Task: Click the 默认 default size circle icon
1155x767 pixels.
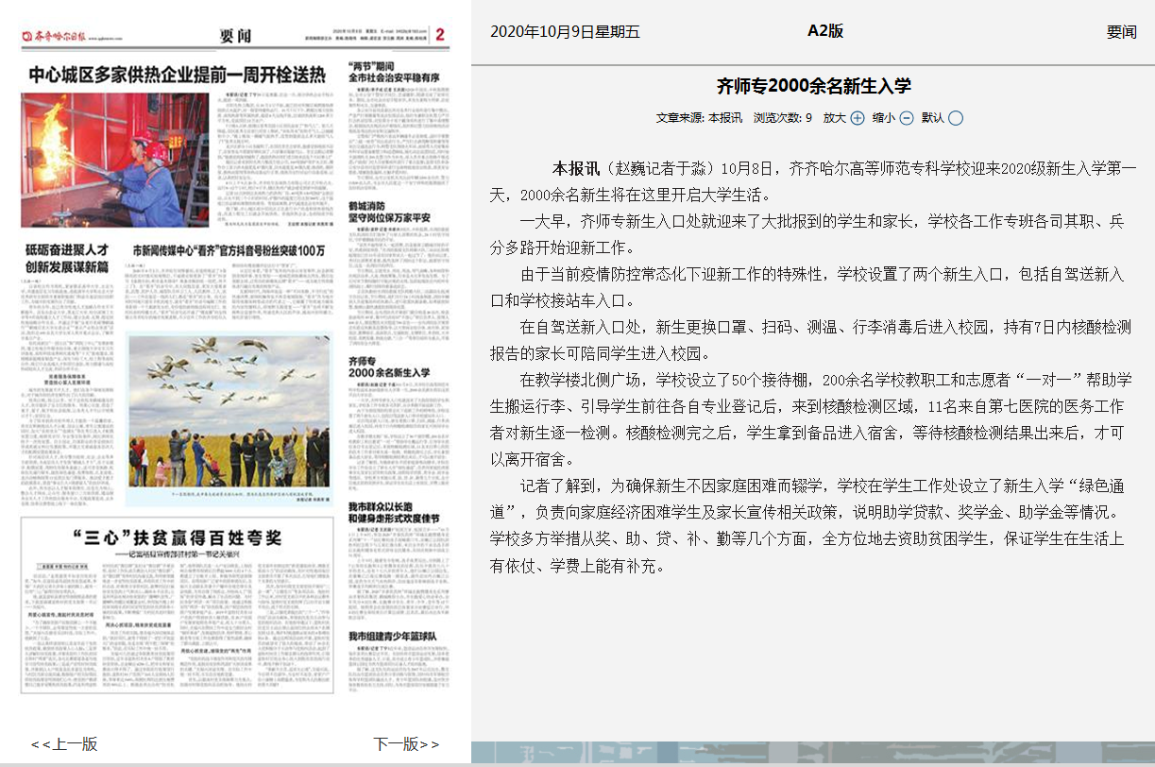Action: coord(956,118)
